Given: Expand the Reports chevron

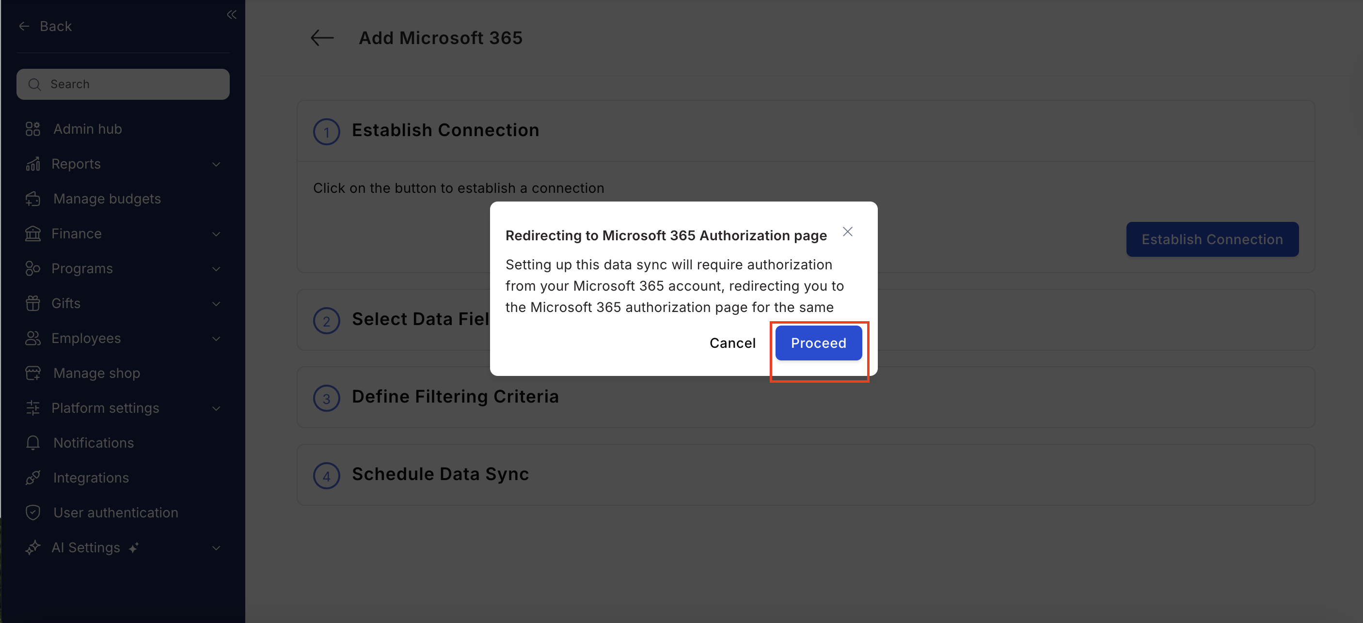Looking at the screenshot, I should point(216,165).
